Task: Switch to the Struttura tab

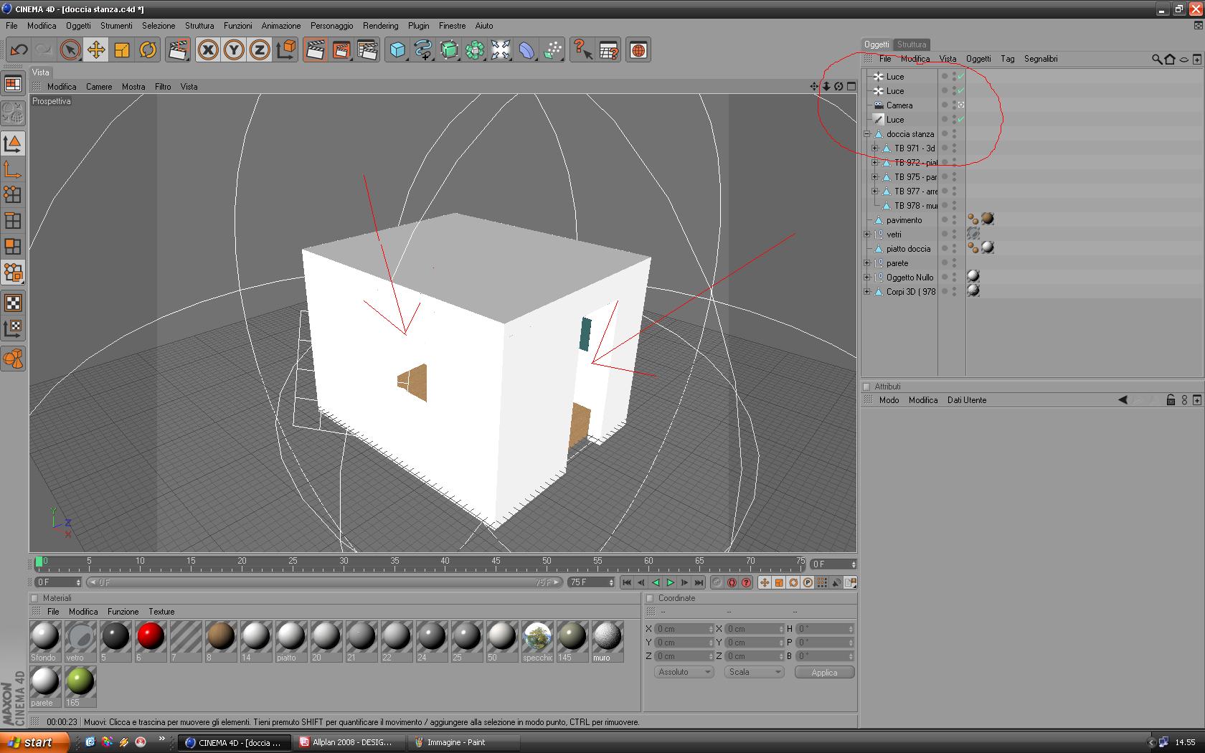Action: (912, 44)
